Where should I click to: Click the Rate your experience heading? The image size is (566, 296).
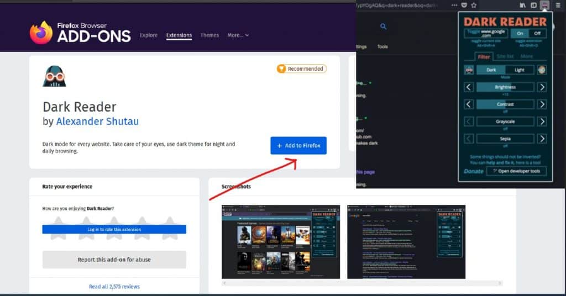[x=67, y=187]
